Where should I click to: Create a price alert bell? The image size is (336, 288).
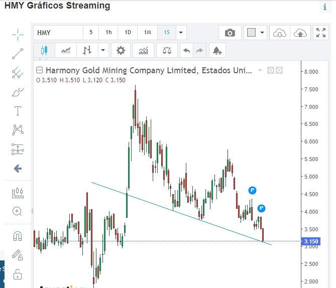[x=217, y=50]
